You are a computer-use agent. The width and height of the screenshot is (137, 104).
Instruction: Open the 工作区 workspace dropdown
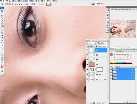tap(100, 4)
